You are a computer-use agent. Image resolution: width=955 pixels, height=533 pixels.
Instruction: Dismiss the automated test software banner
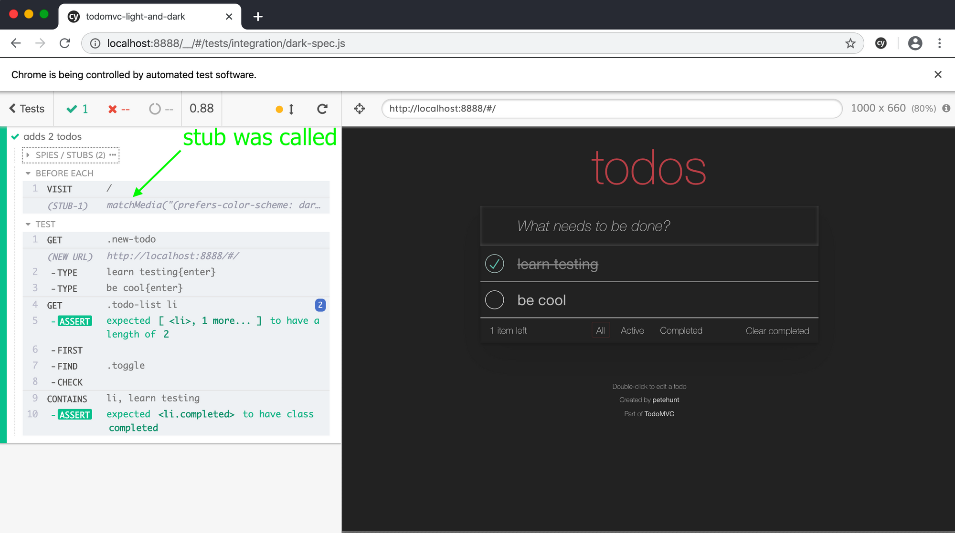938,74
